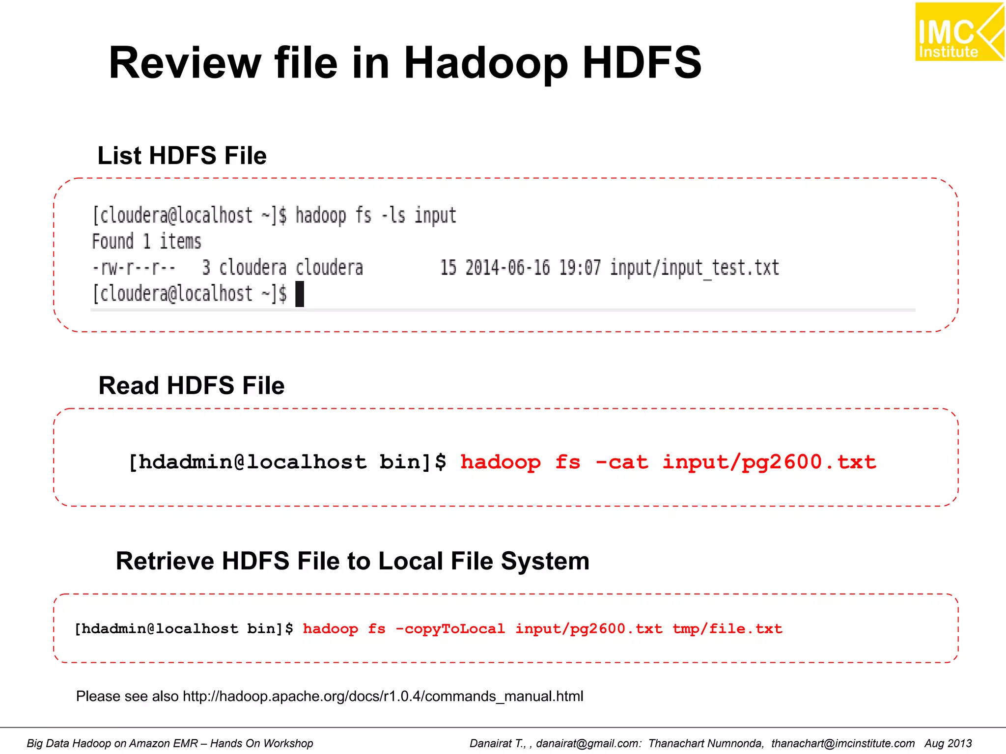Click the 'Review file in Hadoop HDFS' title
Screen dimensions: 1006x754
pos(405,63)
